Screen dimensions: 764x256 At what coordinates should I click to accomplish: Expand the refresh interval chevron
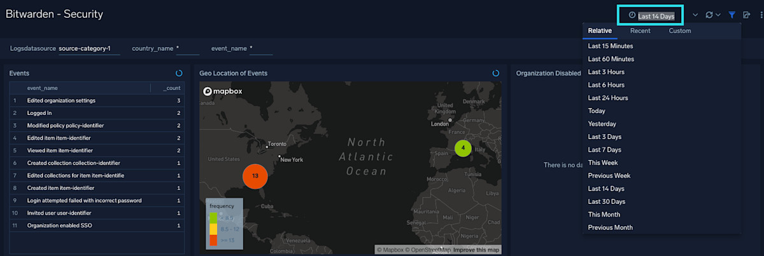pos(718,15)
